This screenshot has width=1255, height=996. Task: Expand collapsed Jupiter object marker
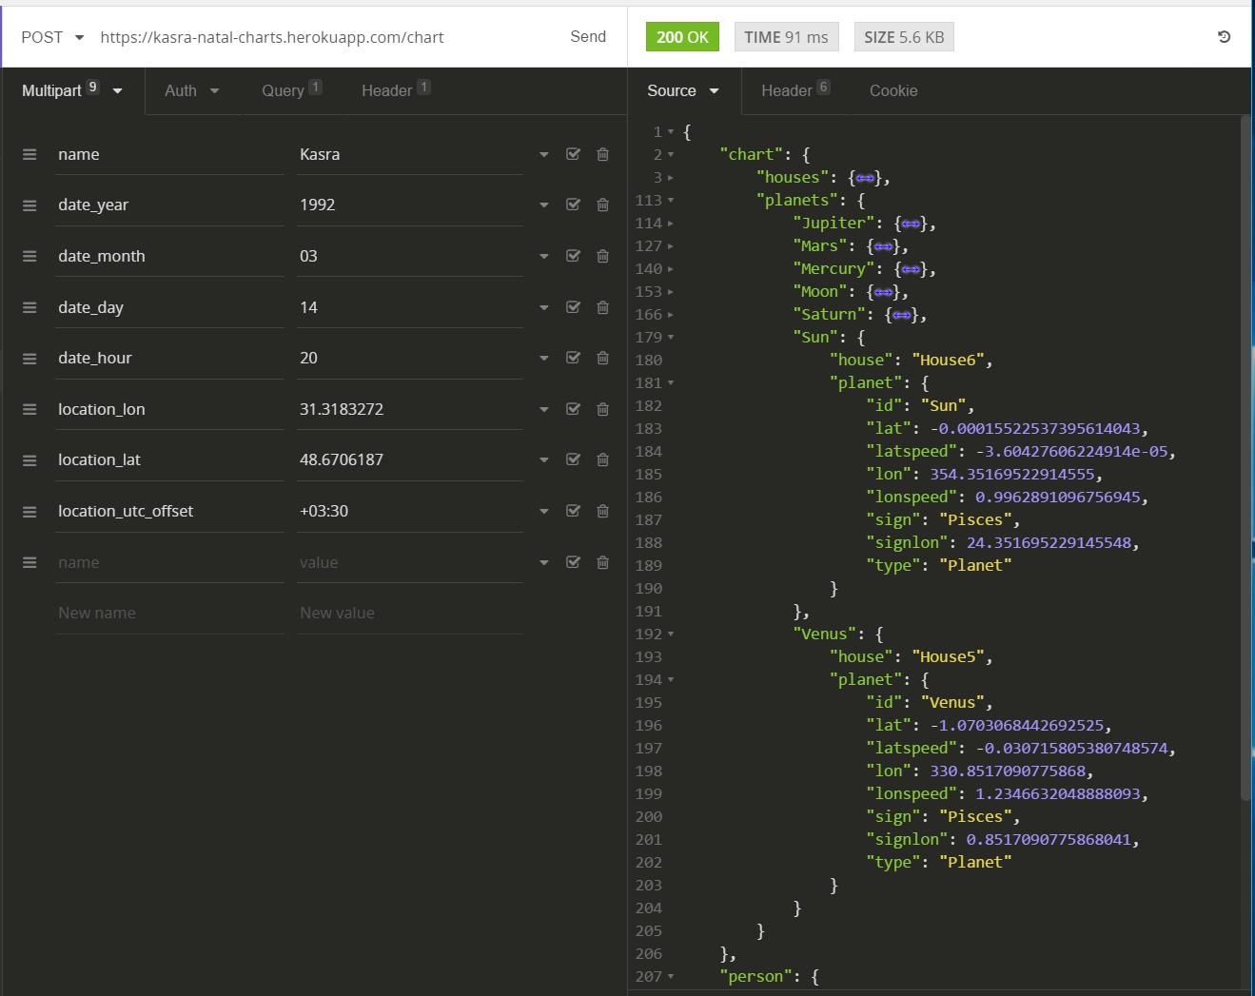[911, 224]
